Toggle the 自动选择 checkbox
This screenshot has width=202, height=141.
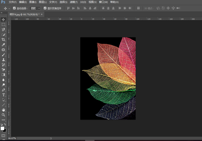(15, 8)
